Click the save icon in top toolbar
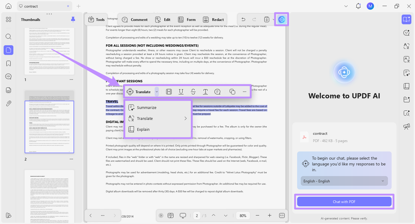Image resolution: width=415 pixels, height=224 pixels. pyautogui.click(x=267, y=19)
